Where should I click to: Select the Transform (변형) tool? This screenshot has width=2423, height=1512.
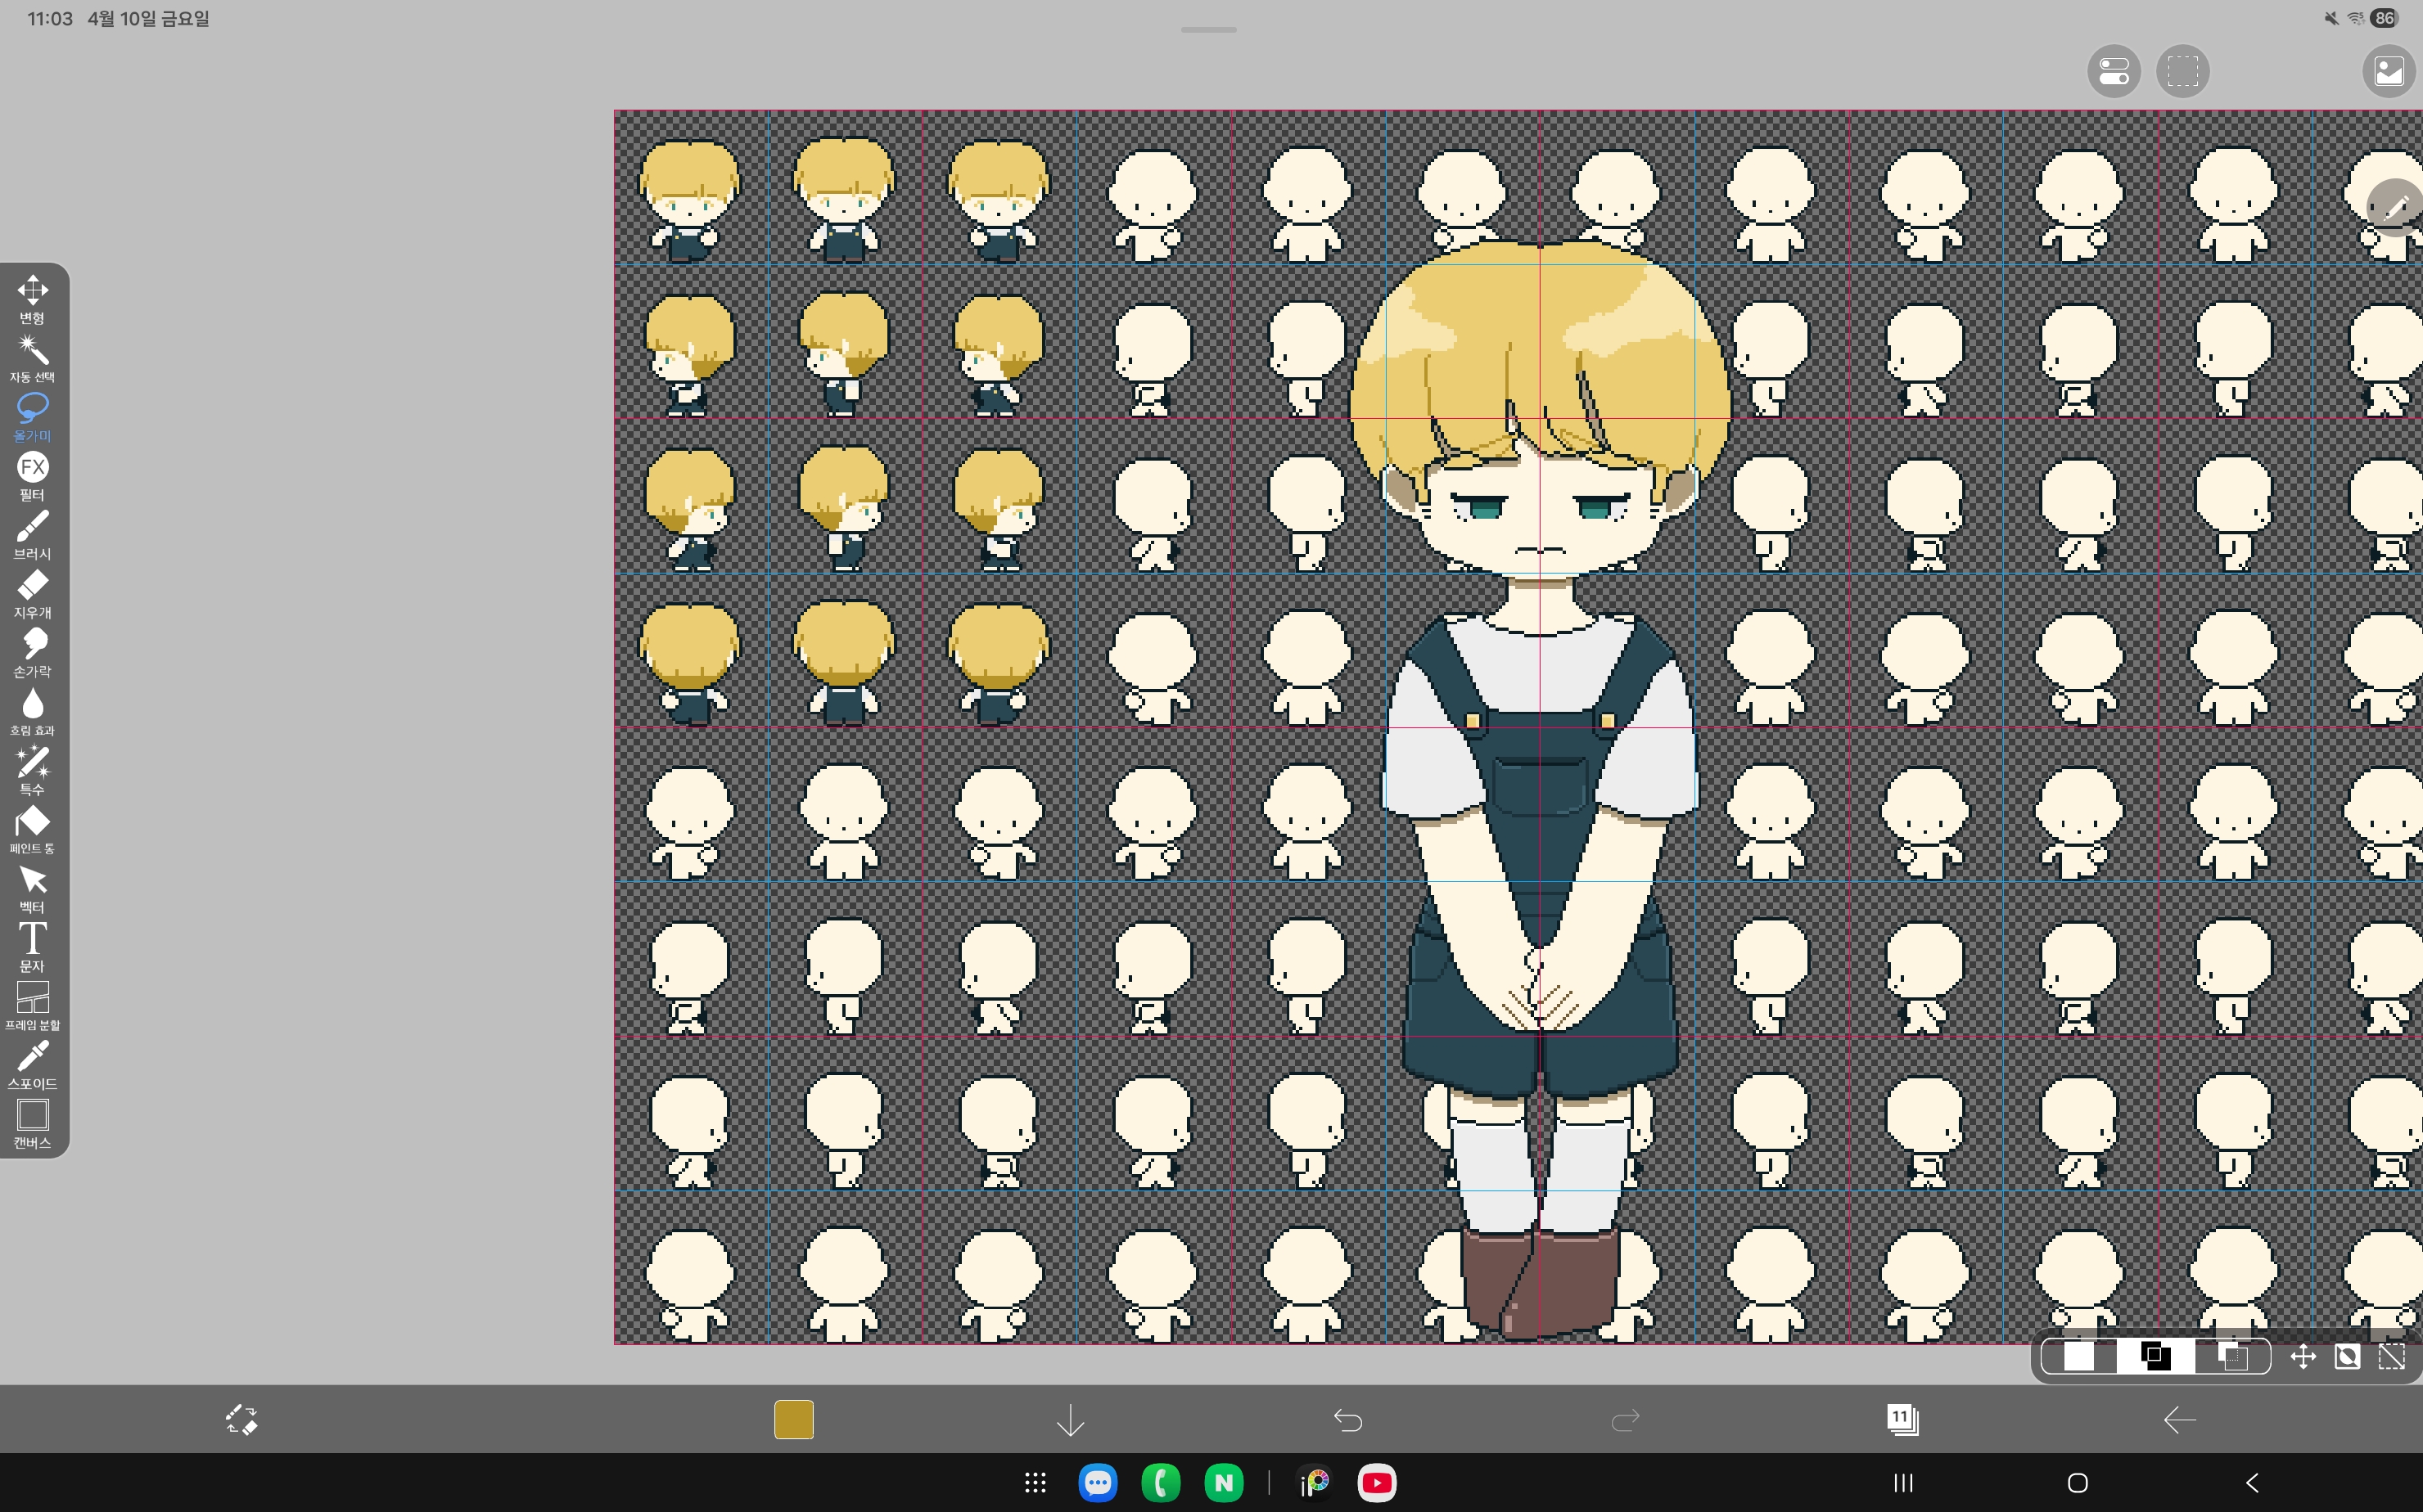point(32,299)
